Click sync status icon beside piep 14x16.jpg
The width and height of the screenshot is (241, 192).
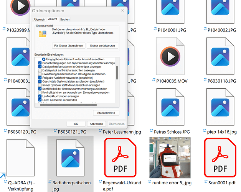point(205,131)
